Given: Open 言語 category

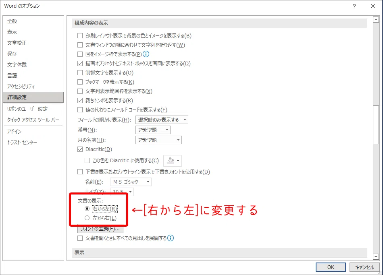Looking at the screenshot, I should pos(33,75).
